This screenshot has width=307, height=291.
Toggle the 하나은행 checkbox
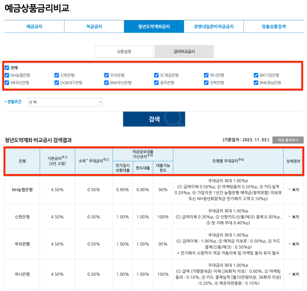206,75
